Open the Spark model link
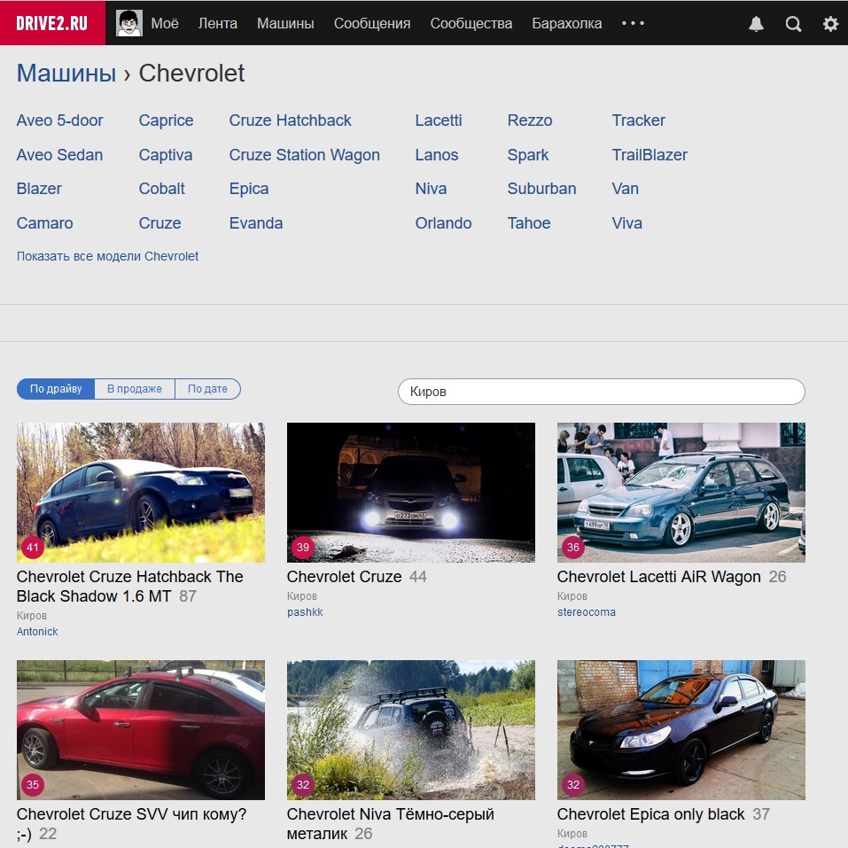848x848 pixels. pyautogui.click(x=528, y=155)
